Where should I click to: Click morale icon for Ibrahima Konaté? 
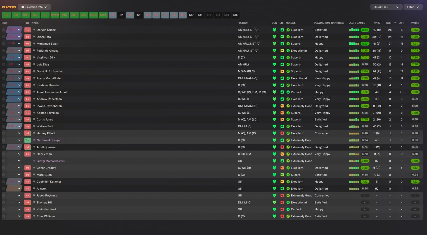coord(288,85)
